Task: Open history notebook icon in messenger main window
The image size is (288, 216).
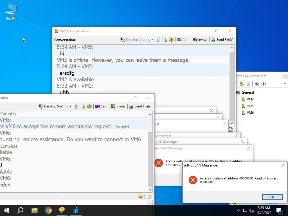Action: coord(248,84)
